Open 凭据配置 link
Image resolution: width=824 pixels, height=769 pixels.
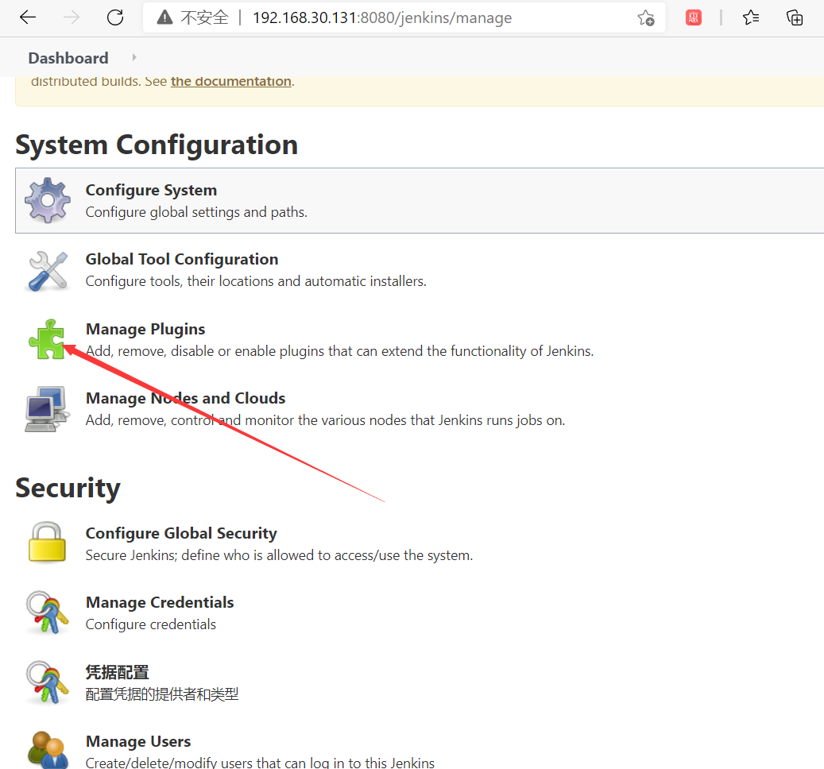tap(117, 672)
